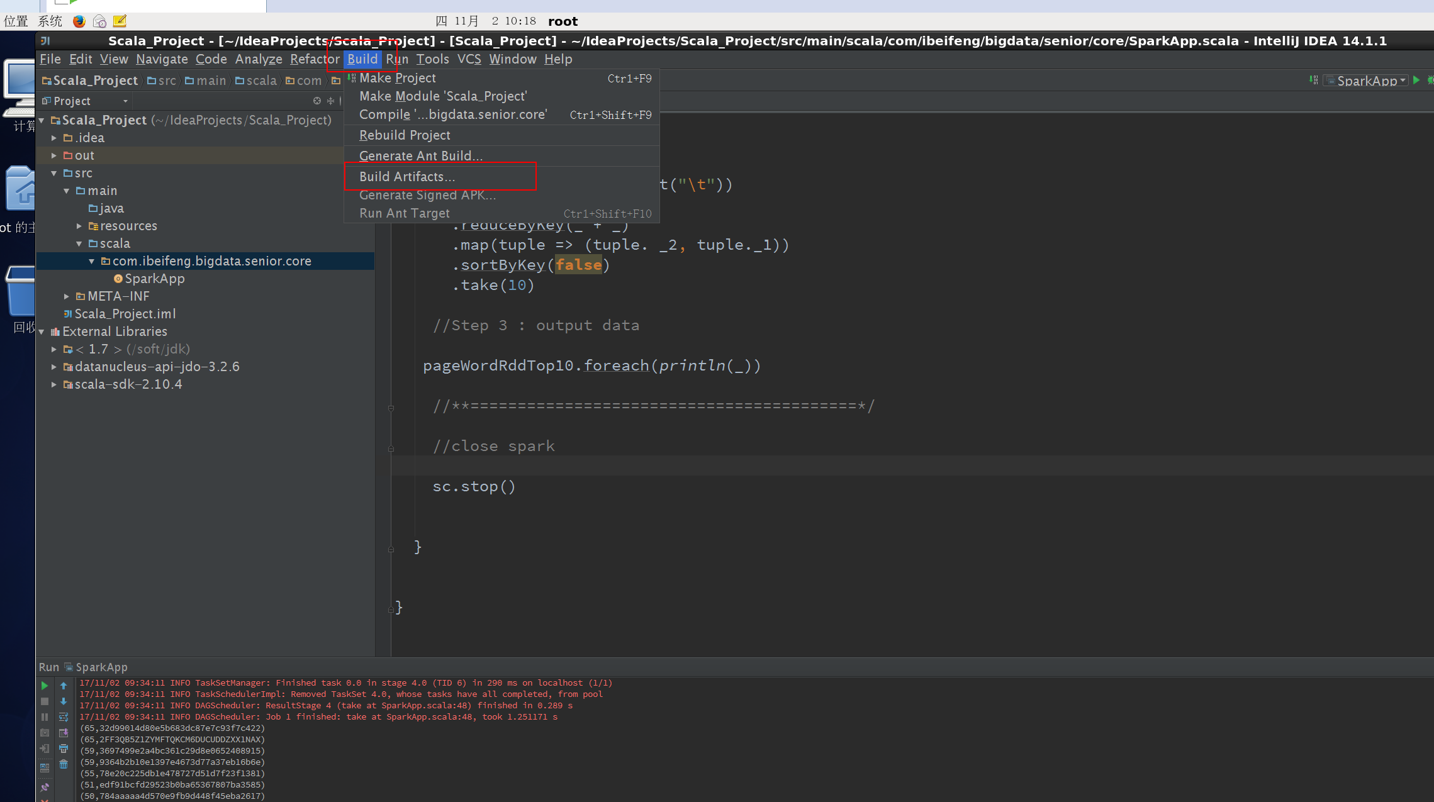The height and width of the screenshot is (802, 1434).
Task: Open the Help menu
Action: click(x=558, y=59)
